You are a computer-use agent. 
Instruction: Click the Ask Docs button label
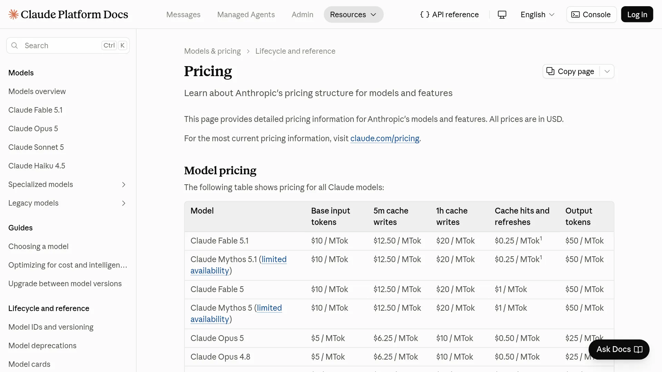613,349
